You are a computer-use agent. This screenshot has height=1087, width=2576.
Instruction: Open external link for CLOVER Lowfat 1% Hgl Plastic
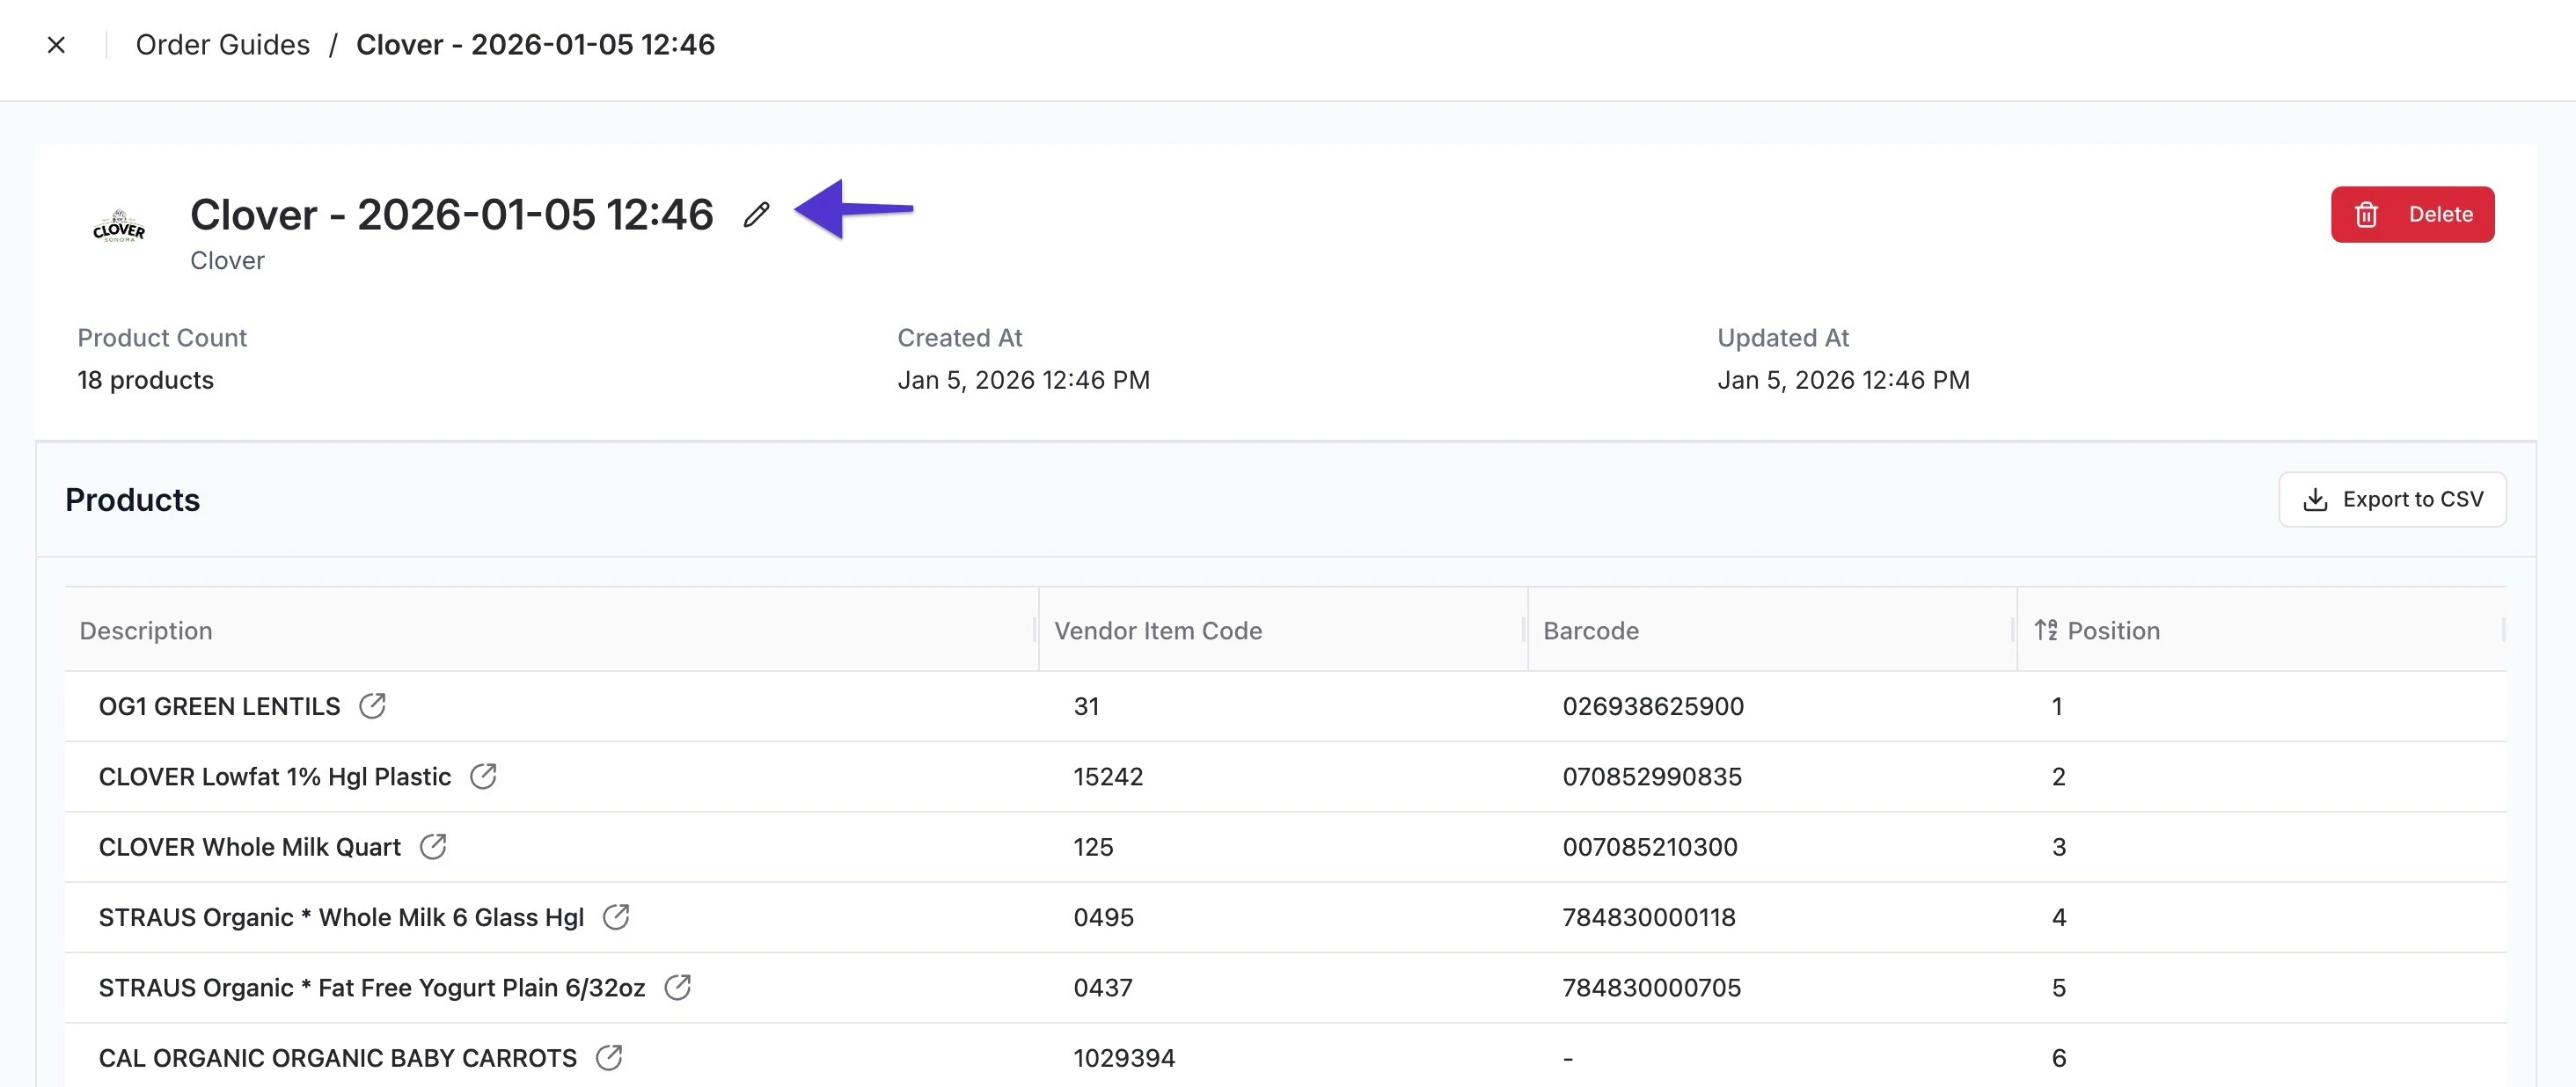pyautogui.click(x=483, y=776)
